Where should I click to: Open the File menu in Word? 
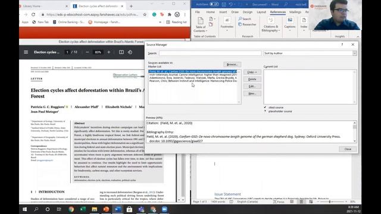[197, 12]
